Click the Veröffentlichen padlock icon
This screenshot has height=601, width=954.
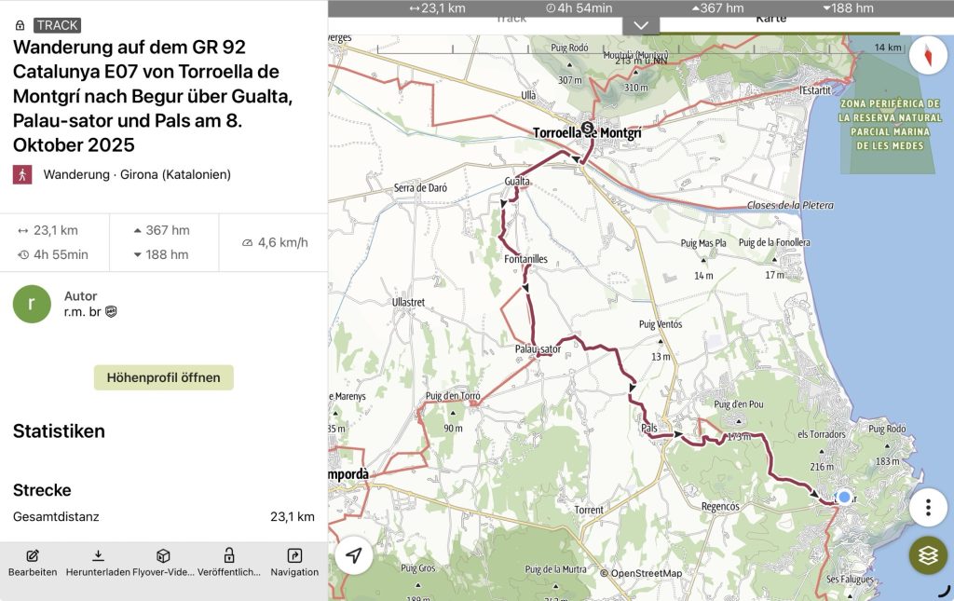click(x=229, y=556)
